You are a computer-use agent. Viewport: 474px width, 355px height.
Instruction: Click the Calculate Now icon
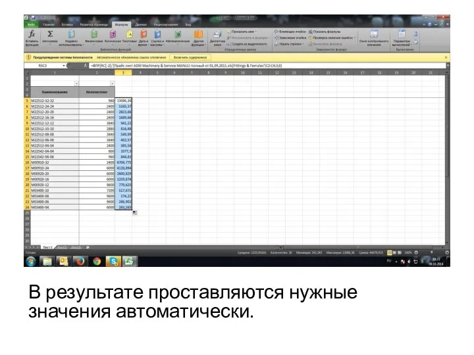[x=416, y=34]
